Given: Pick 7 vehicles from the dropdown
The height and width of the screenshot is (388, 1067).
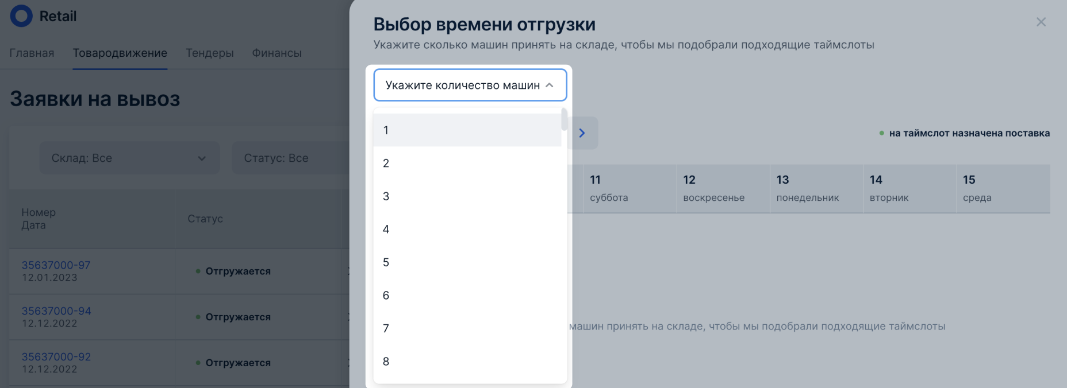Looking at the screenshot, I should tap(467, 328).
